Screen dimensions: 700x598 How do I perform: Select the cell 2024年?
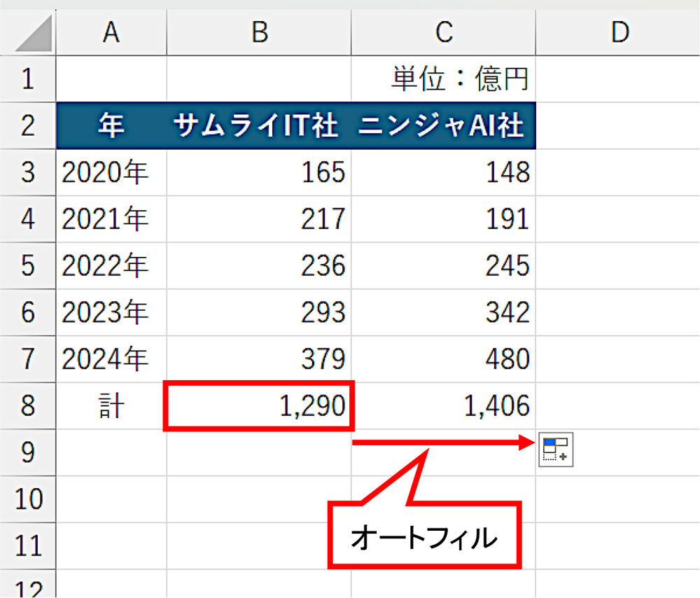(x=111, y=359)
